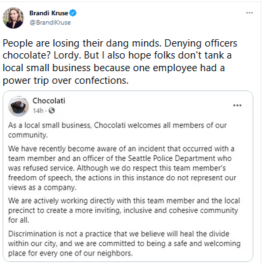Click the "We are actively working" paragraph
Viewport: 262px width, 264px height.
point(124,210)
